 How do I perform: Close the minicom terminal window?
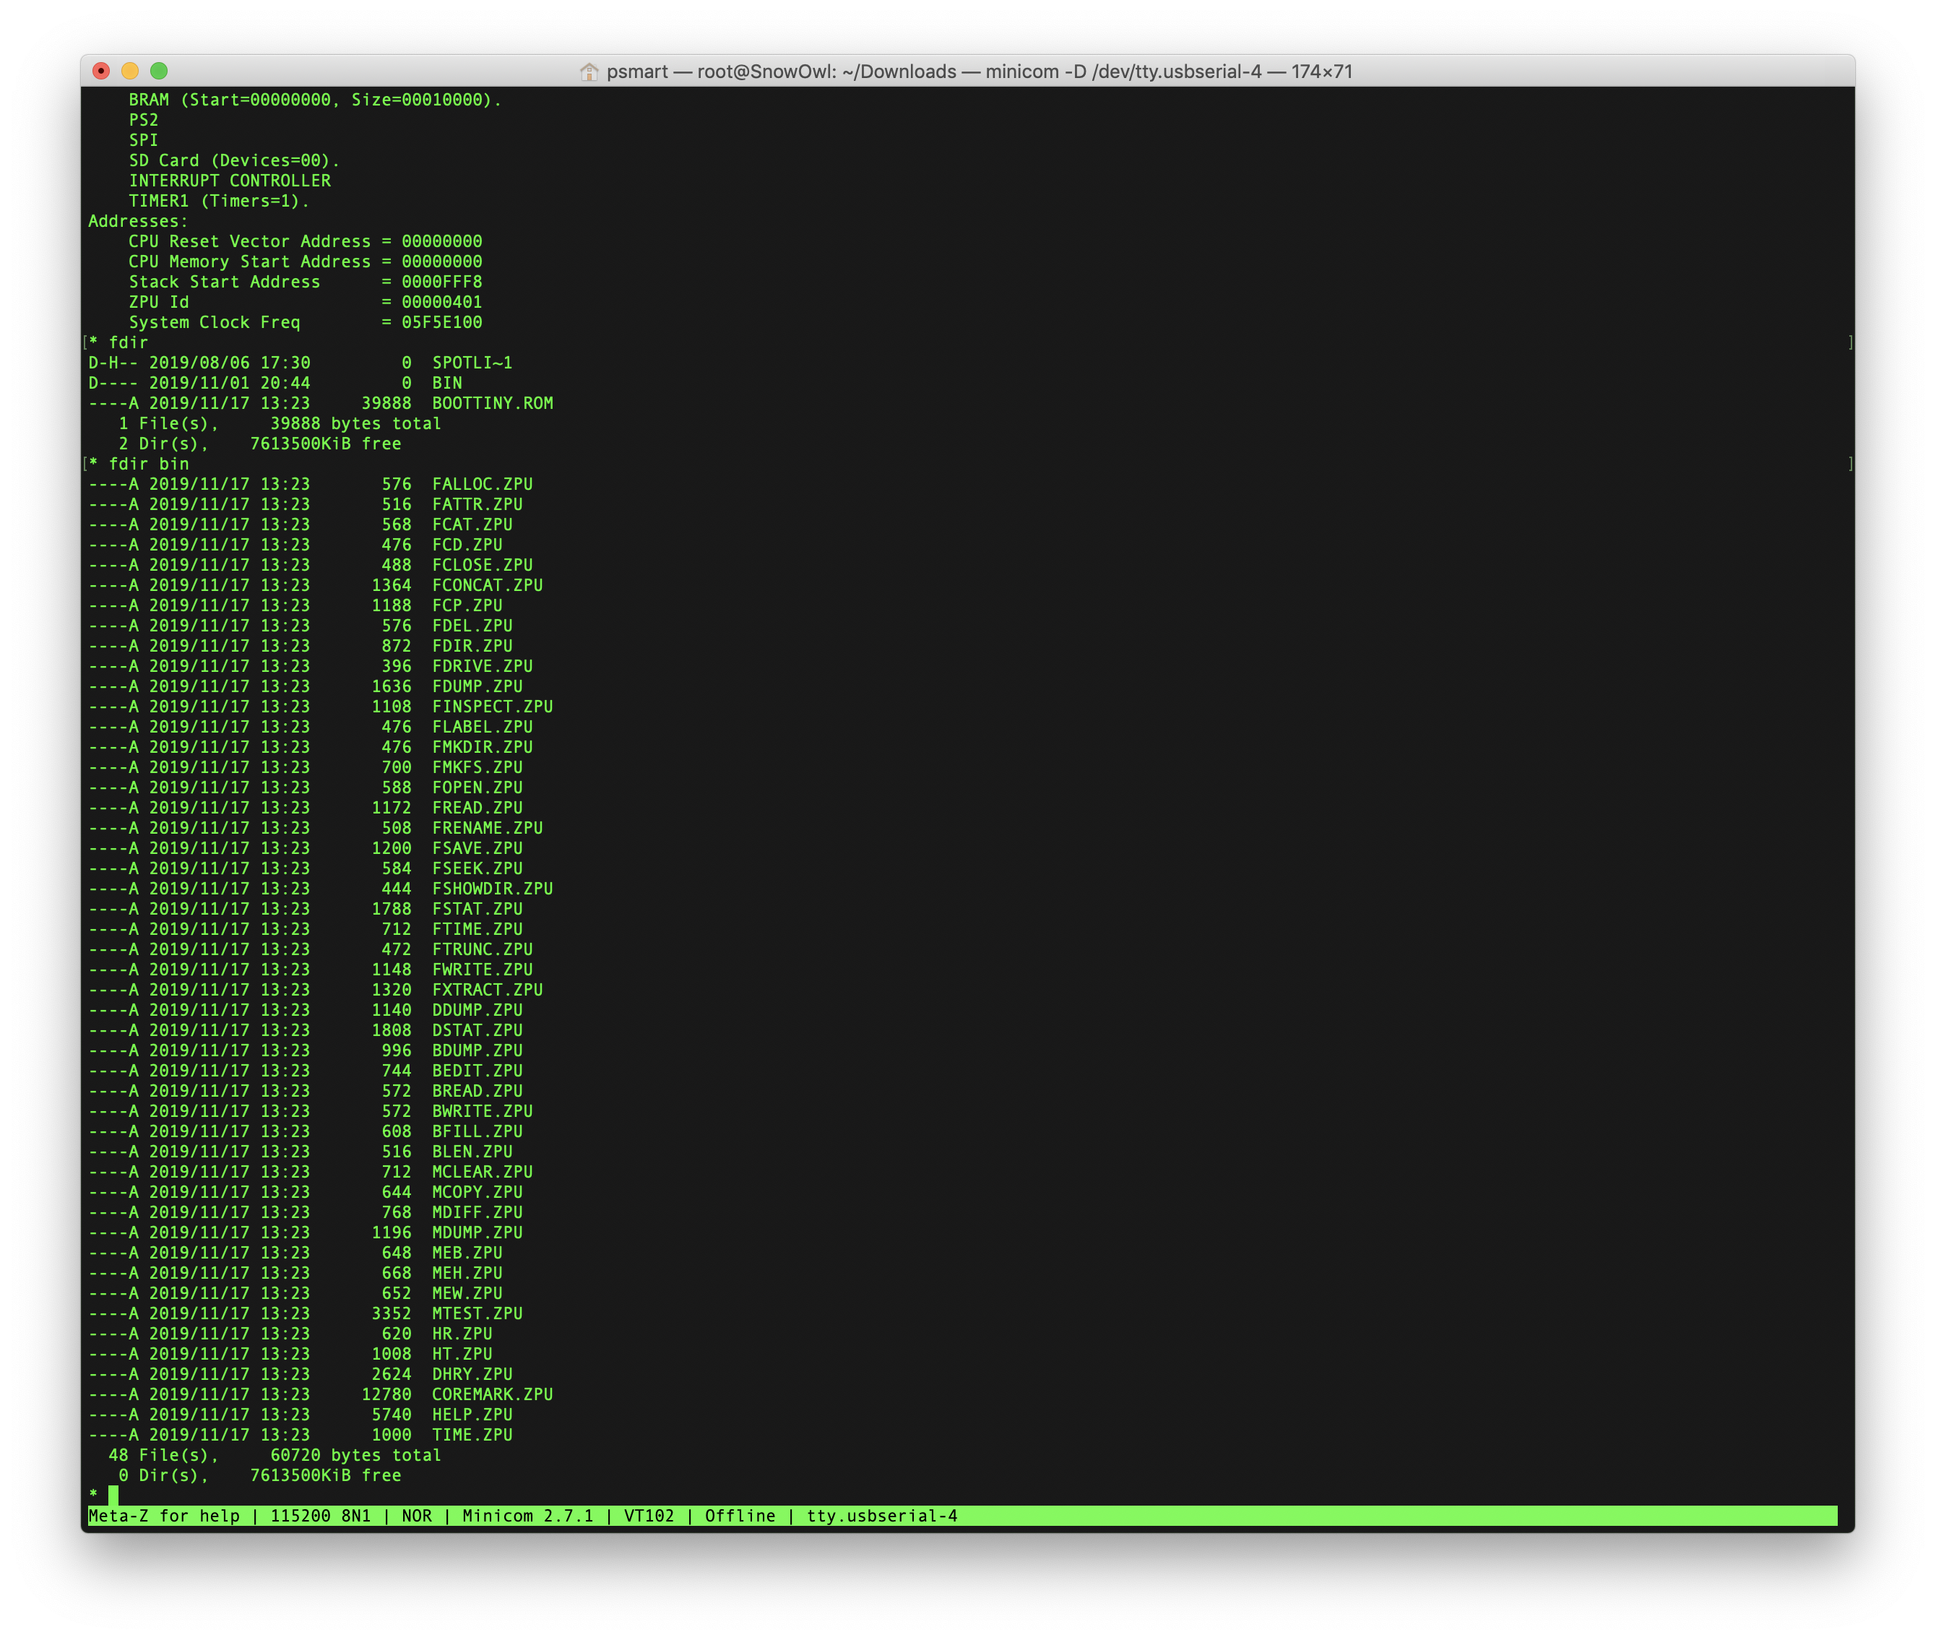click(x=101, y=71)
